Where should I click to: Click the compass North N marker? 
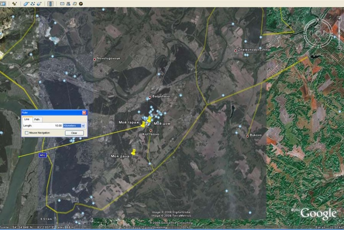pos(318,20)
